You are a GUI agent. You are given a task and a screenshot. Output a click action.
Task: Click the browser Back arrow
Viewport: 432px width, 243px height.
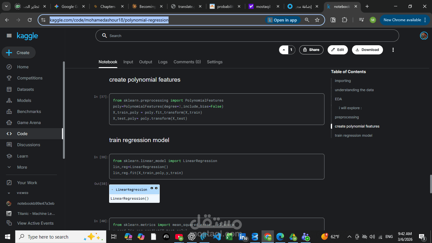click(x=7, y=20)
